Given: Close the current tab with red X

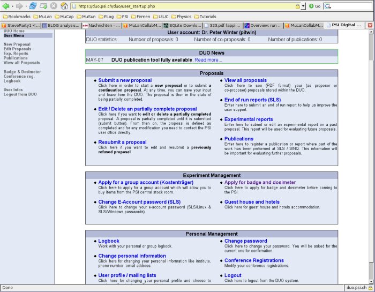Looking at the screenshot, I should pyautogui.click(x=370, y=25).
